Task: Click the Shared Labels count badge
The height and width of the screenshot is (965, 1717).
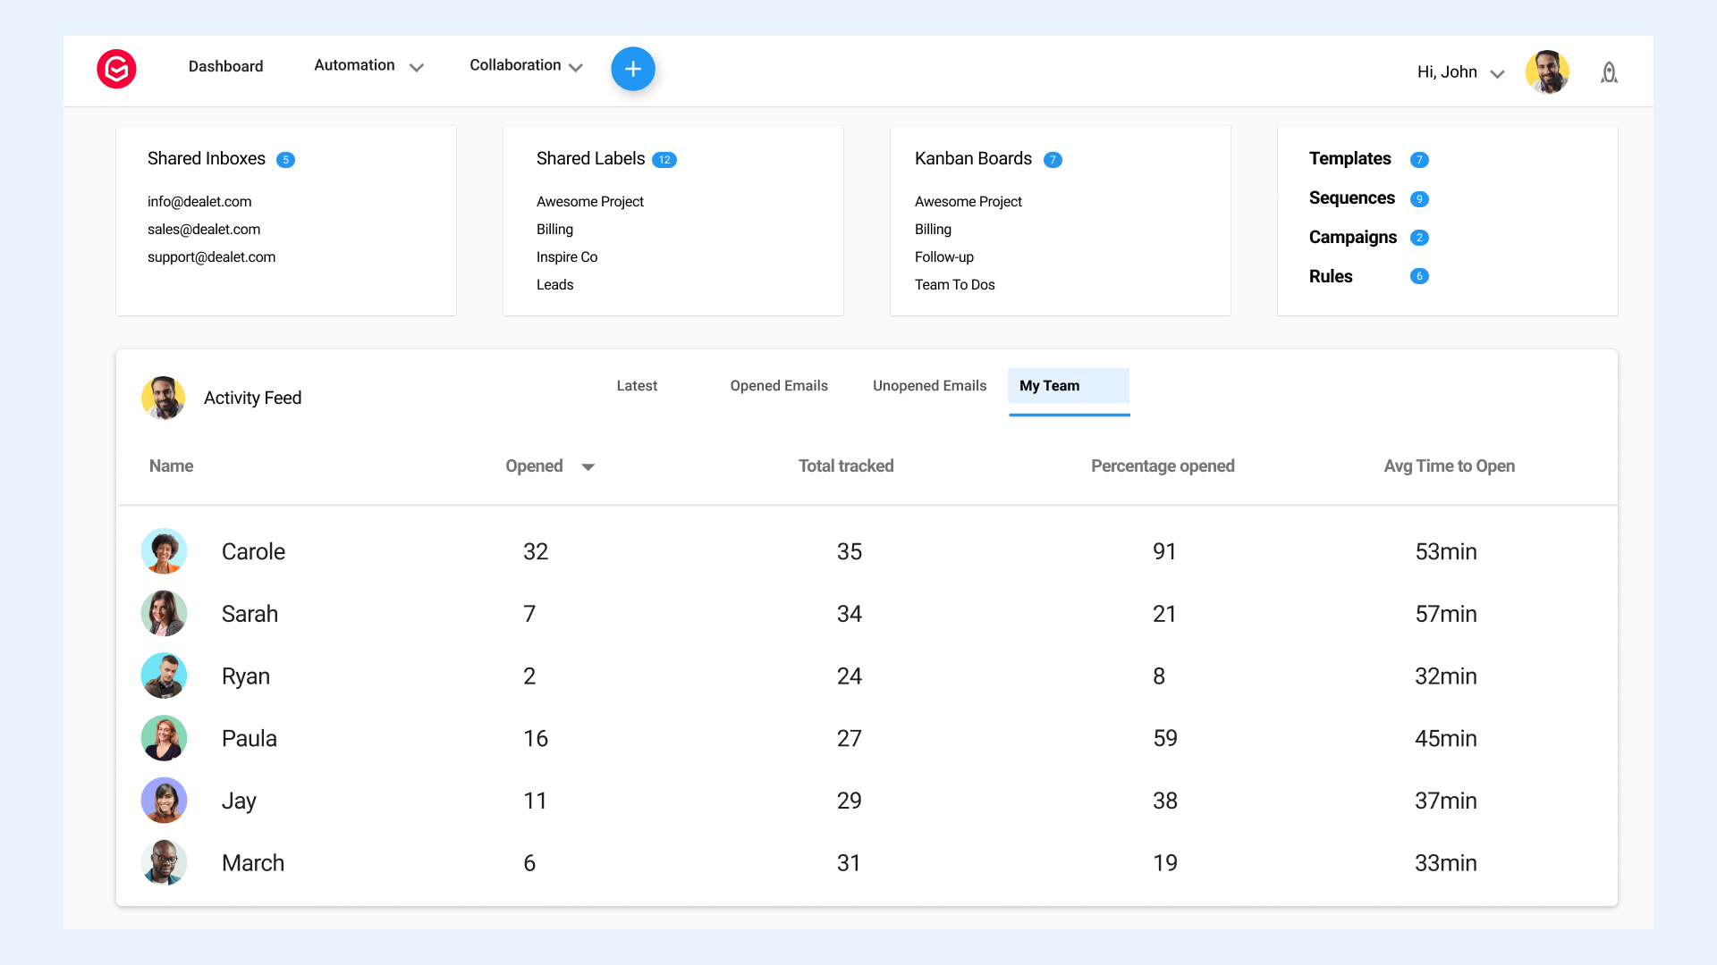Action: [x=664, y=160]
